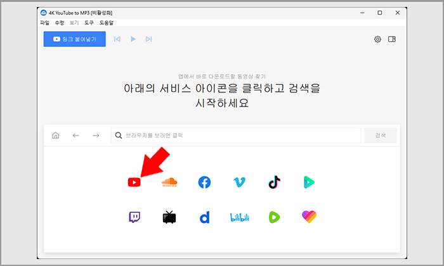Open the 수정 menu
444x266 pixels.
tap(60, 23)
